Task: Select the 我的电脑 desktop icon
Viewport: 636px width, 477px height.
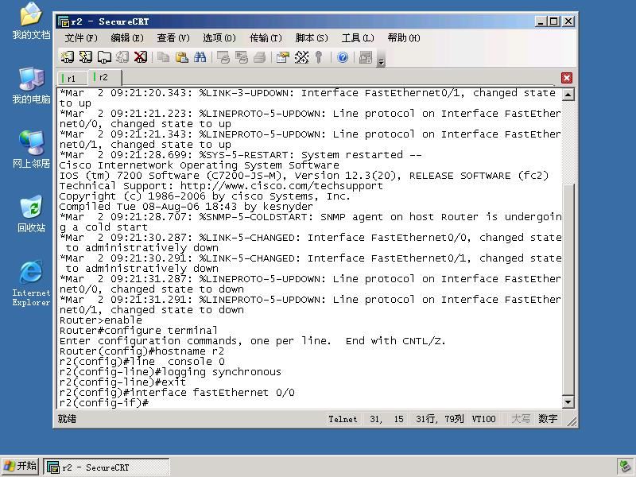Action: (31, 86)
